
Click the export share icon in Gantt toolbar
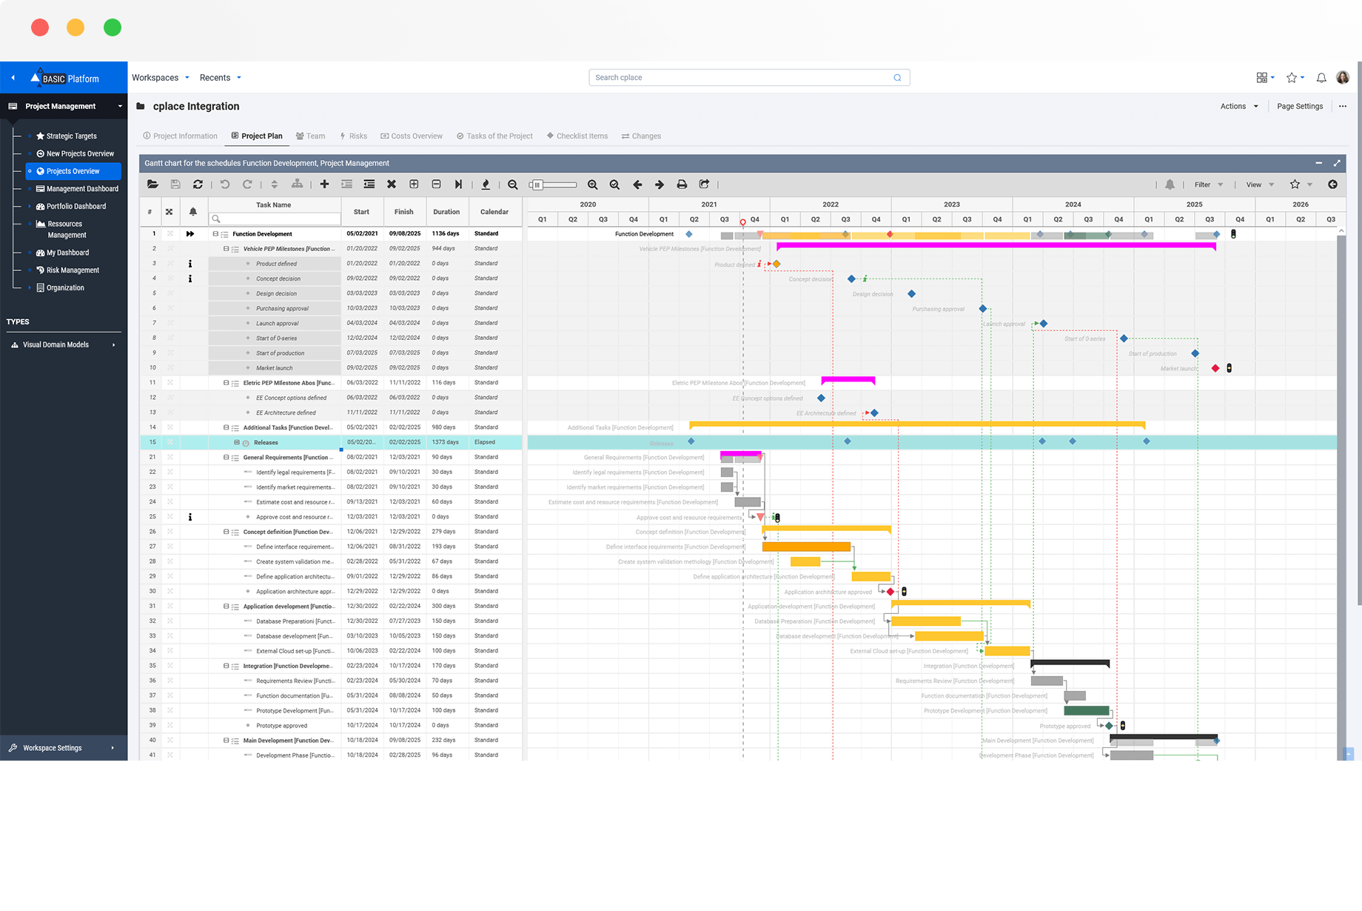704,184
